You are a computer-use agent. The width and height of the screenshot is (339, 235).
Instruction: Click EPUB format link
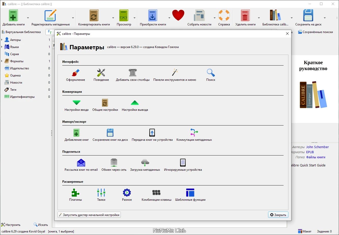pos(310,152)
